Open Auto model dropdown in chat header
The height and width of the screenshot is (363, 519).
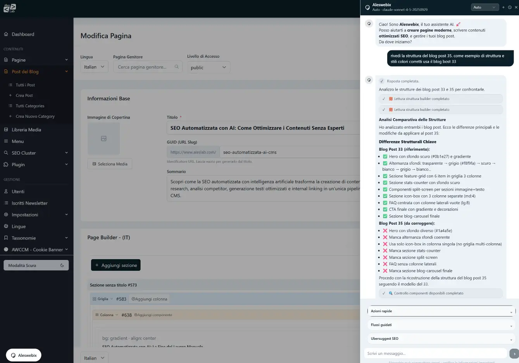(485, 7)
